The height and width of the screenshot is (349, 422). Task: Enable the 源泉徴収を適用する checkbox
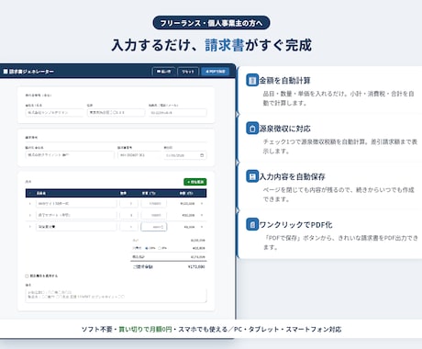tap(27, 276)
